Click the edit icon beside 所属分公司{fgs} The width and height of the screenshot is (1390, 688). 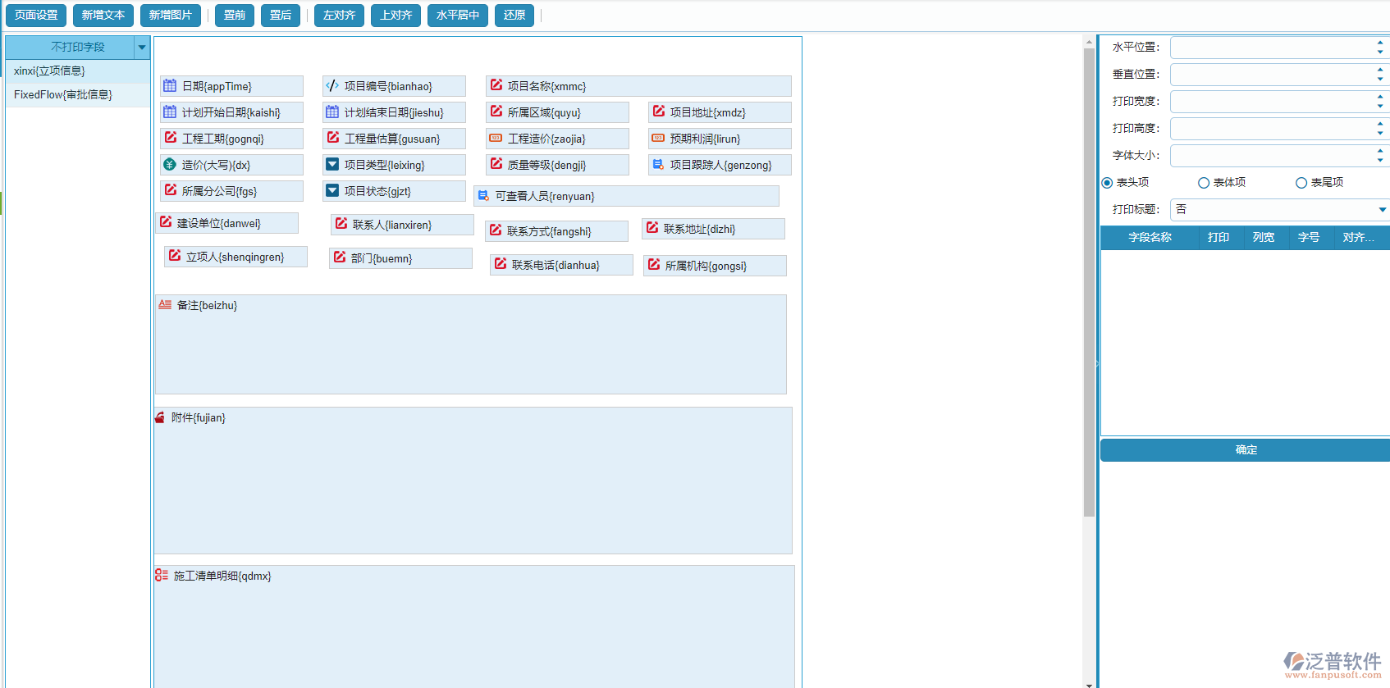[x=171, y=189]
